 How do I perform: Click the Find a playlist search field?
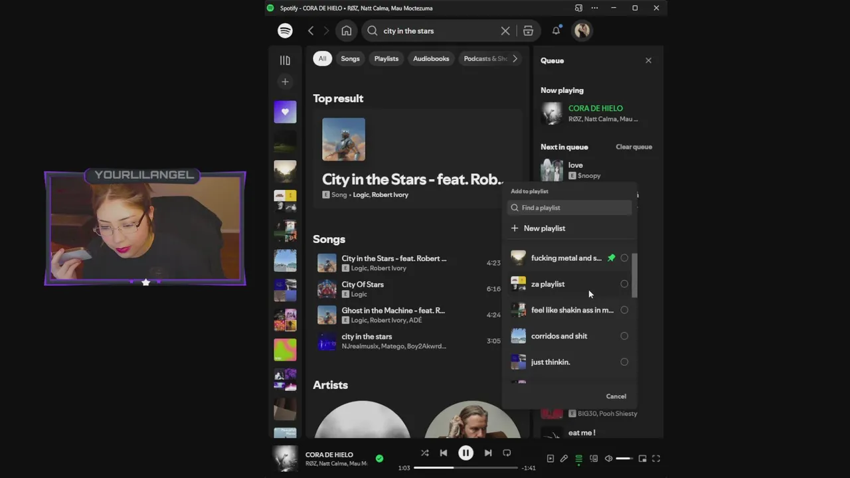pyautogui.click(x=570, y=208)
